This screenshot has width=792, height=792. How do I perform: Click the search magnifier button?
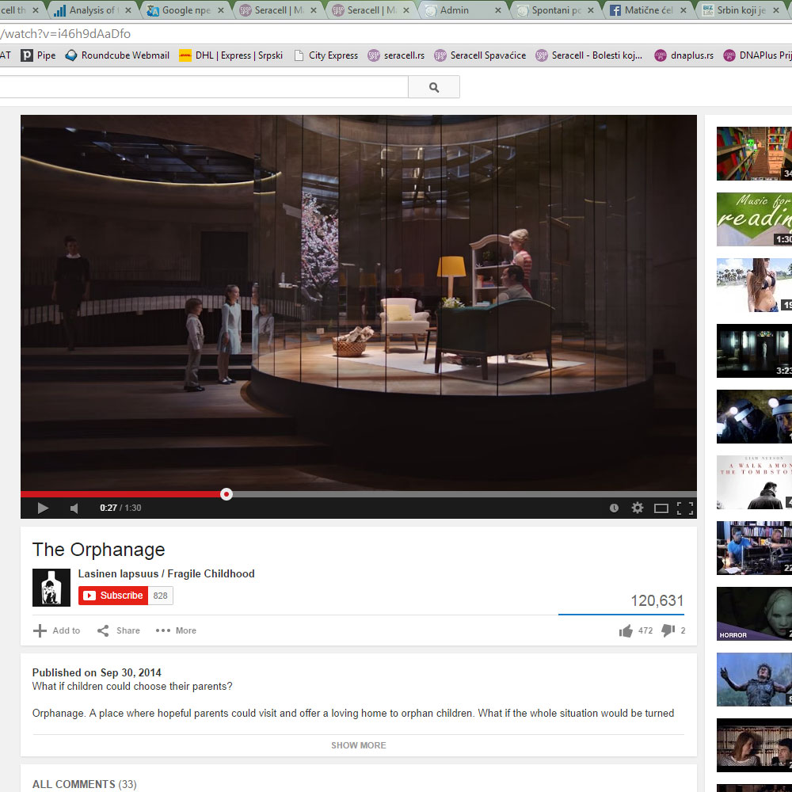pos(434,87)
